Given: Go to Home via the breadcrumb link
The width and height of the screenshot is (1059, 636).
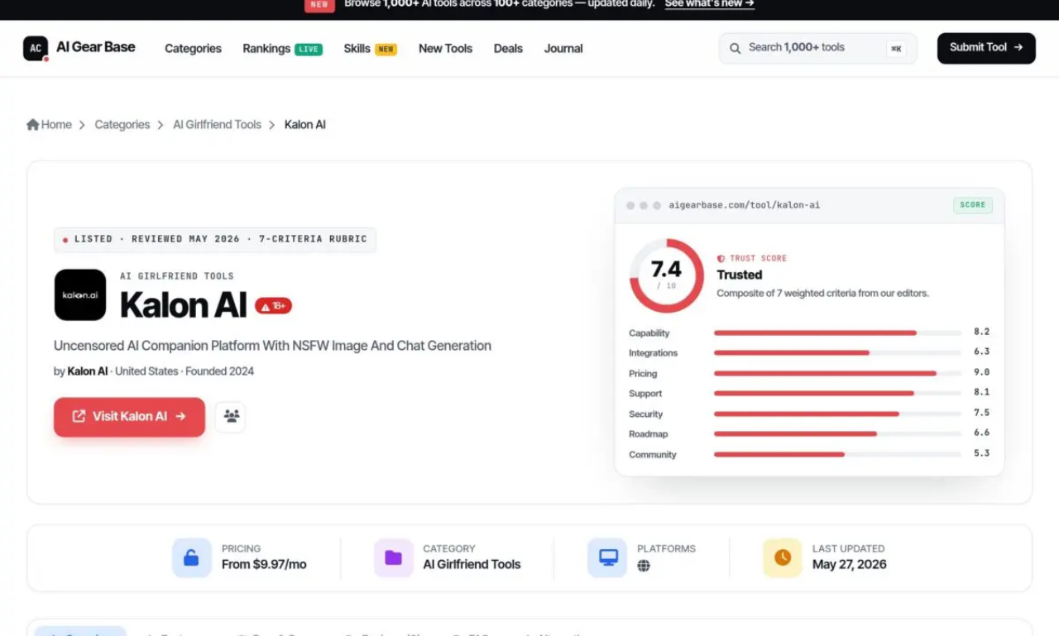Looking at the screenshot, I should (x=56, y=125).
